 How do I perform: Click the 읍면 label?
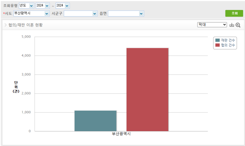click(103, 14)
